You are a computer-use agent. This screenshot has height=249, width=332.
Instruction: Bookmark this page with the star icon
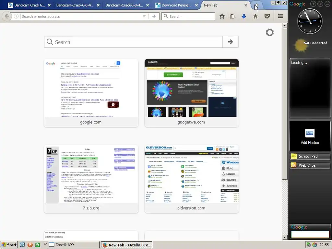(x=222, y=16)
